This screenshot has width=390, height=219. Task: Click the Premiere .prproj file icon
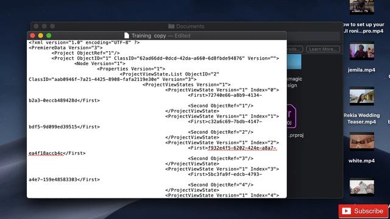point(291,116)
